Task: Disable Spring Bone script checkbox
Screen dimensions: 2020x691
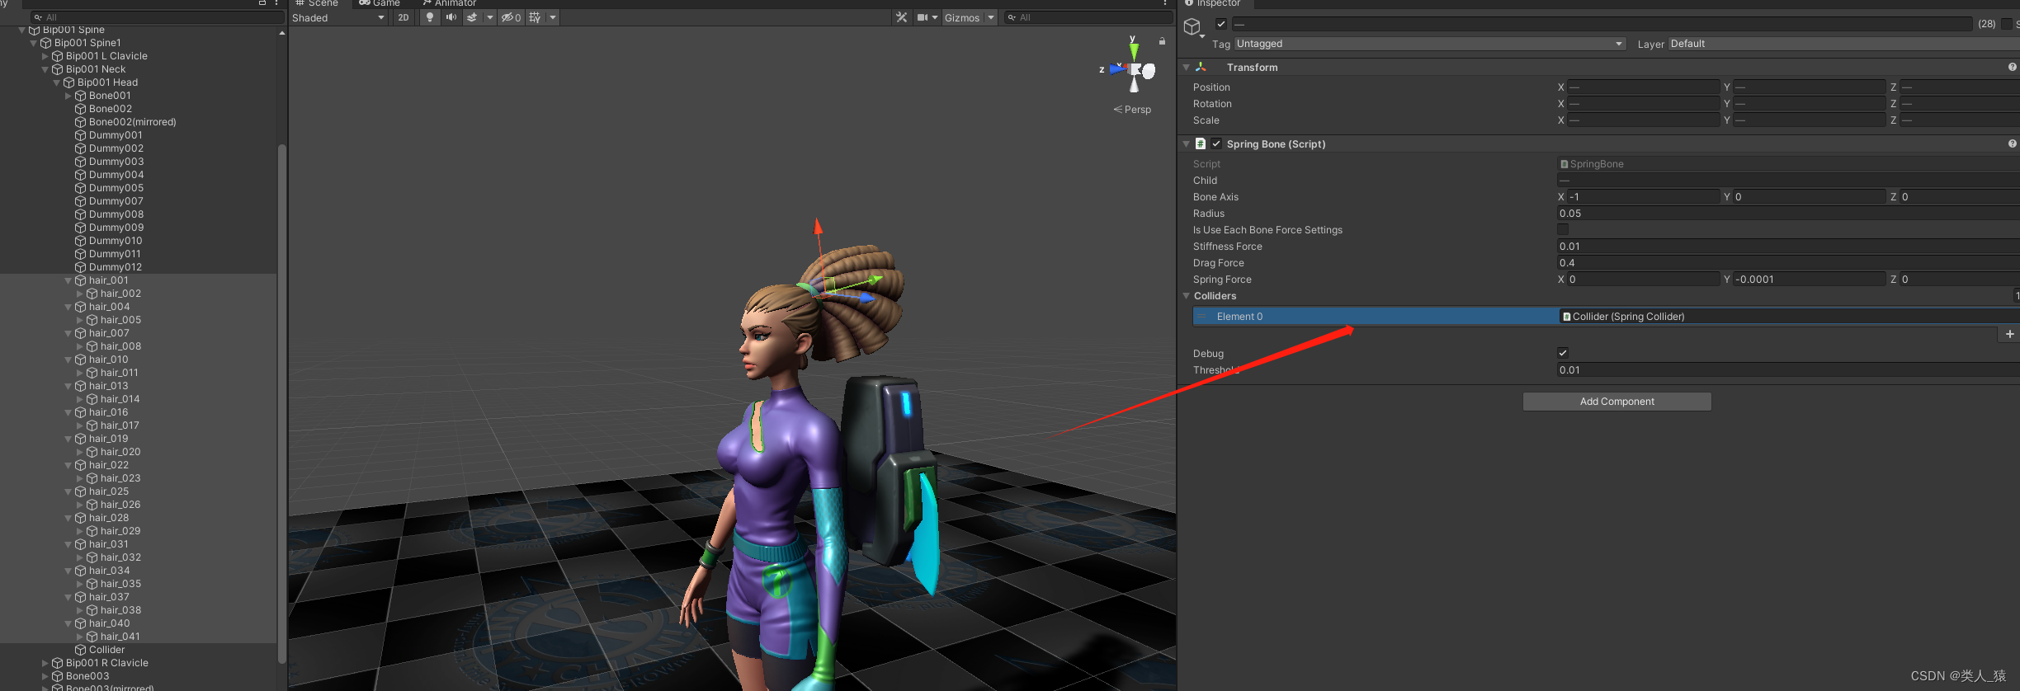Action: pyautogui.click(x=1216, y=143)
